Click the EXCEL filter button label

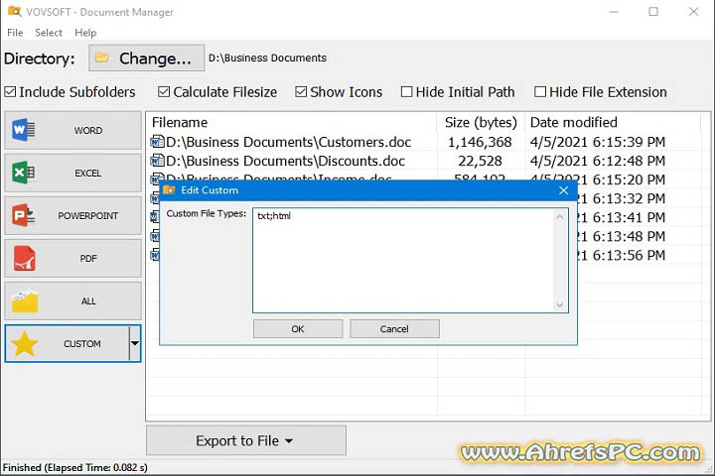click(88, 174)
